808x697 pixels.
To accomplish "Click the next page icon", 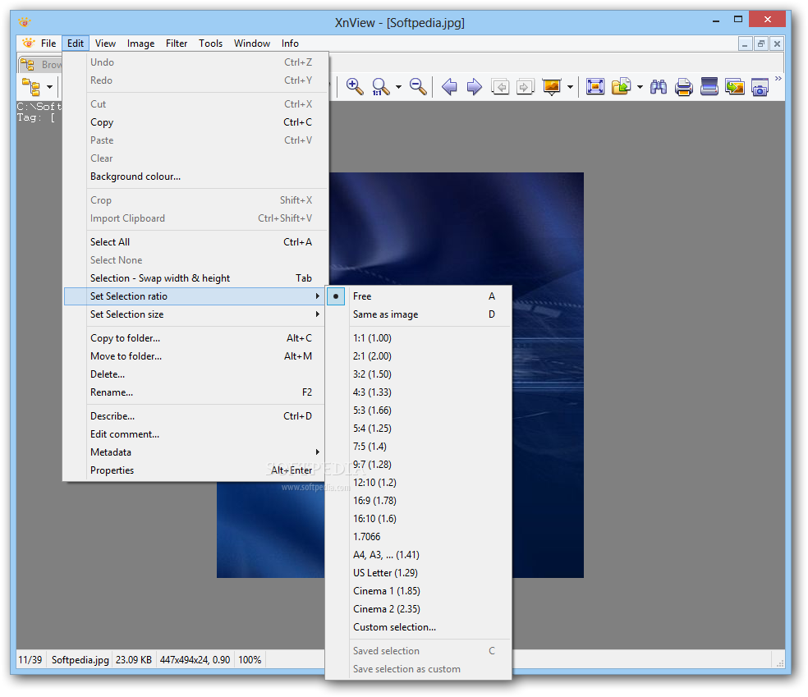I will (x=525, y=86).
